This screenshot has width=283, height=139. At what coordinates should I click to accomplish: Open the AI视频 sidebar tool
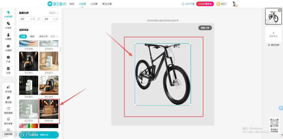click(8, 48)
